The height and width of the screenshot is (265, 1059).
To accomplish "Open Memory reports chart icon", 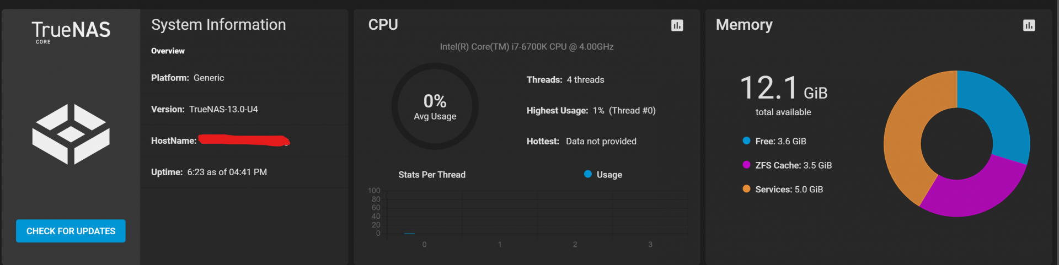I will coord(1029,25).
